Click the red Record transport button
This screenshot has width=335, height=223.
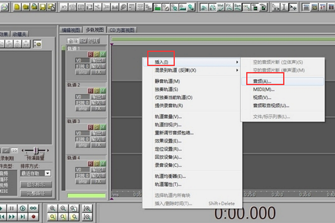coord(33,216)
